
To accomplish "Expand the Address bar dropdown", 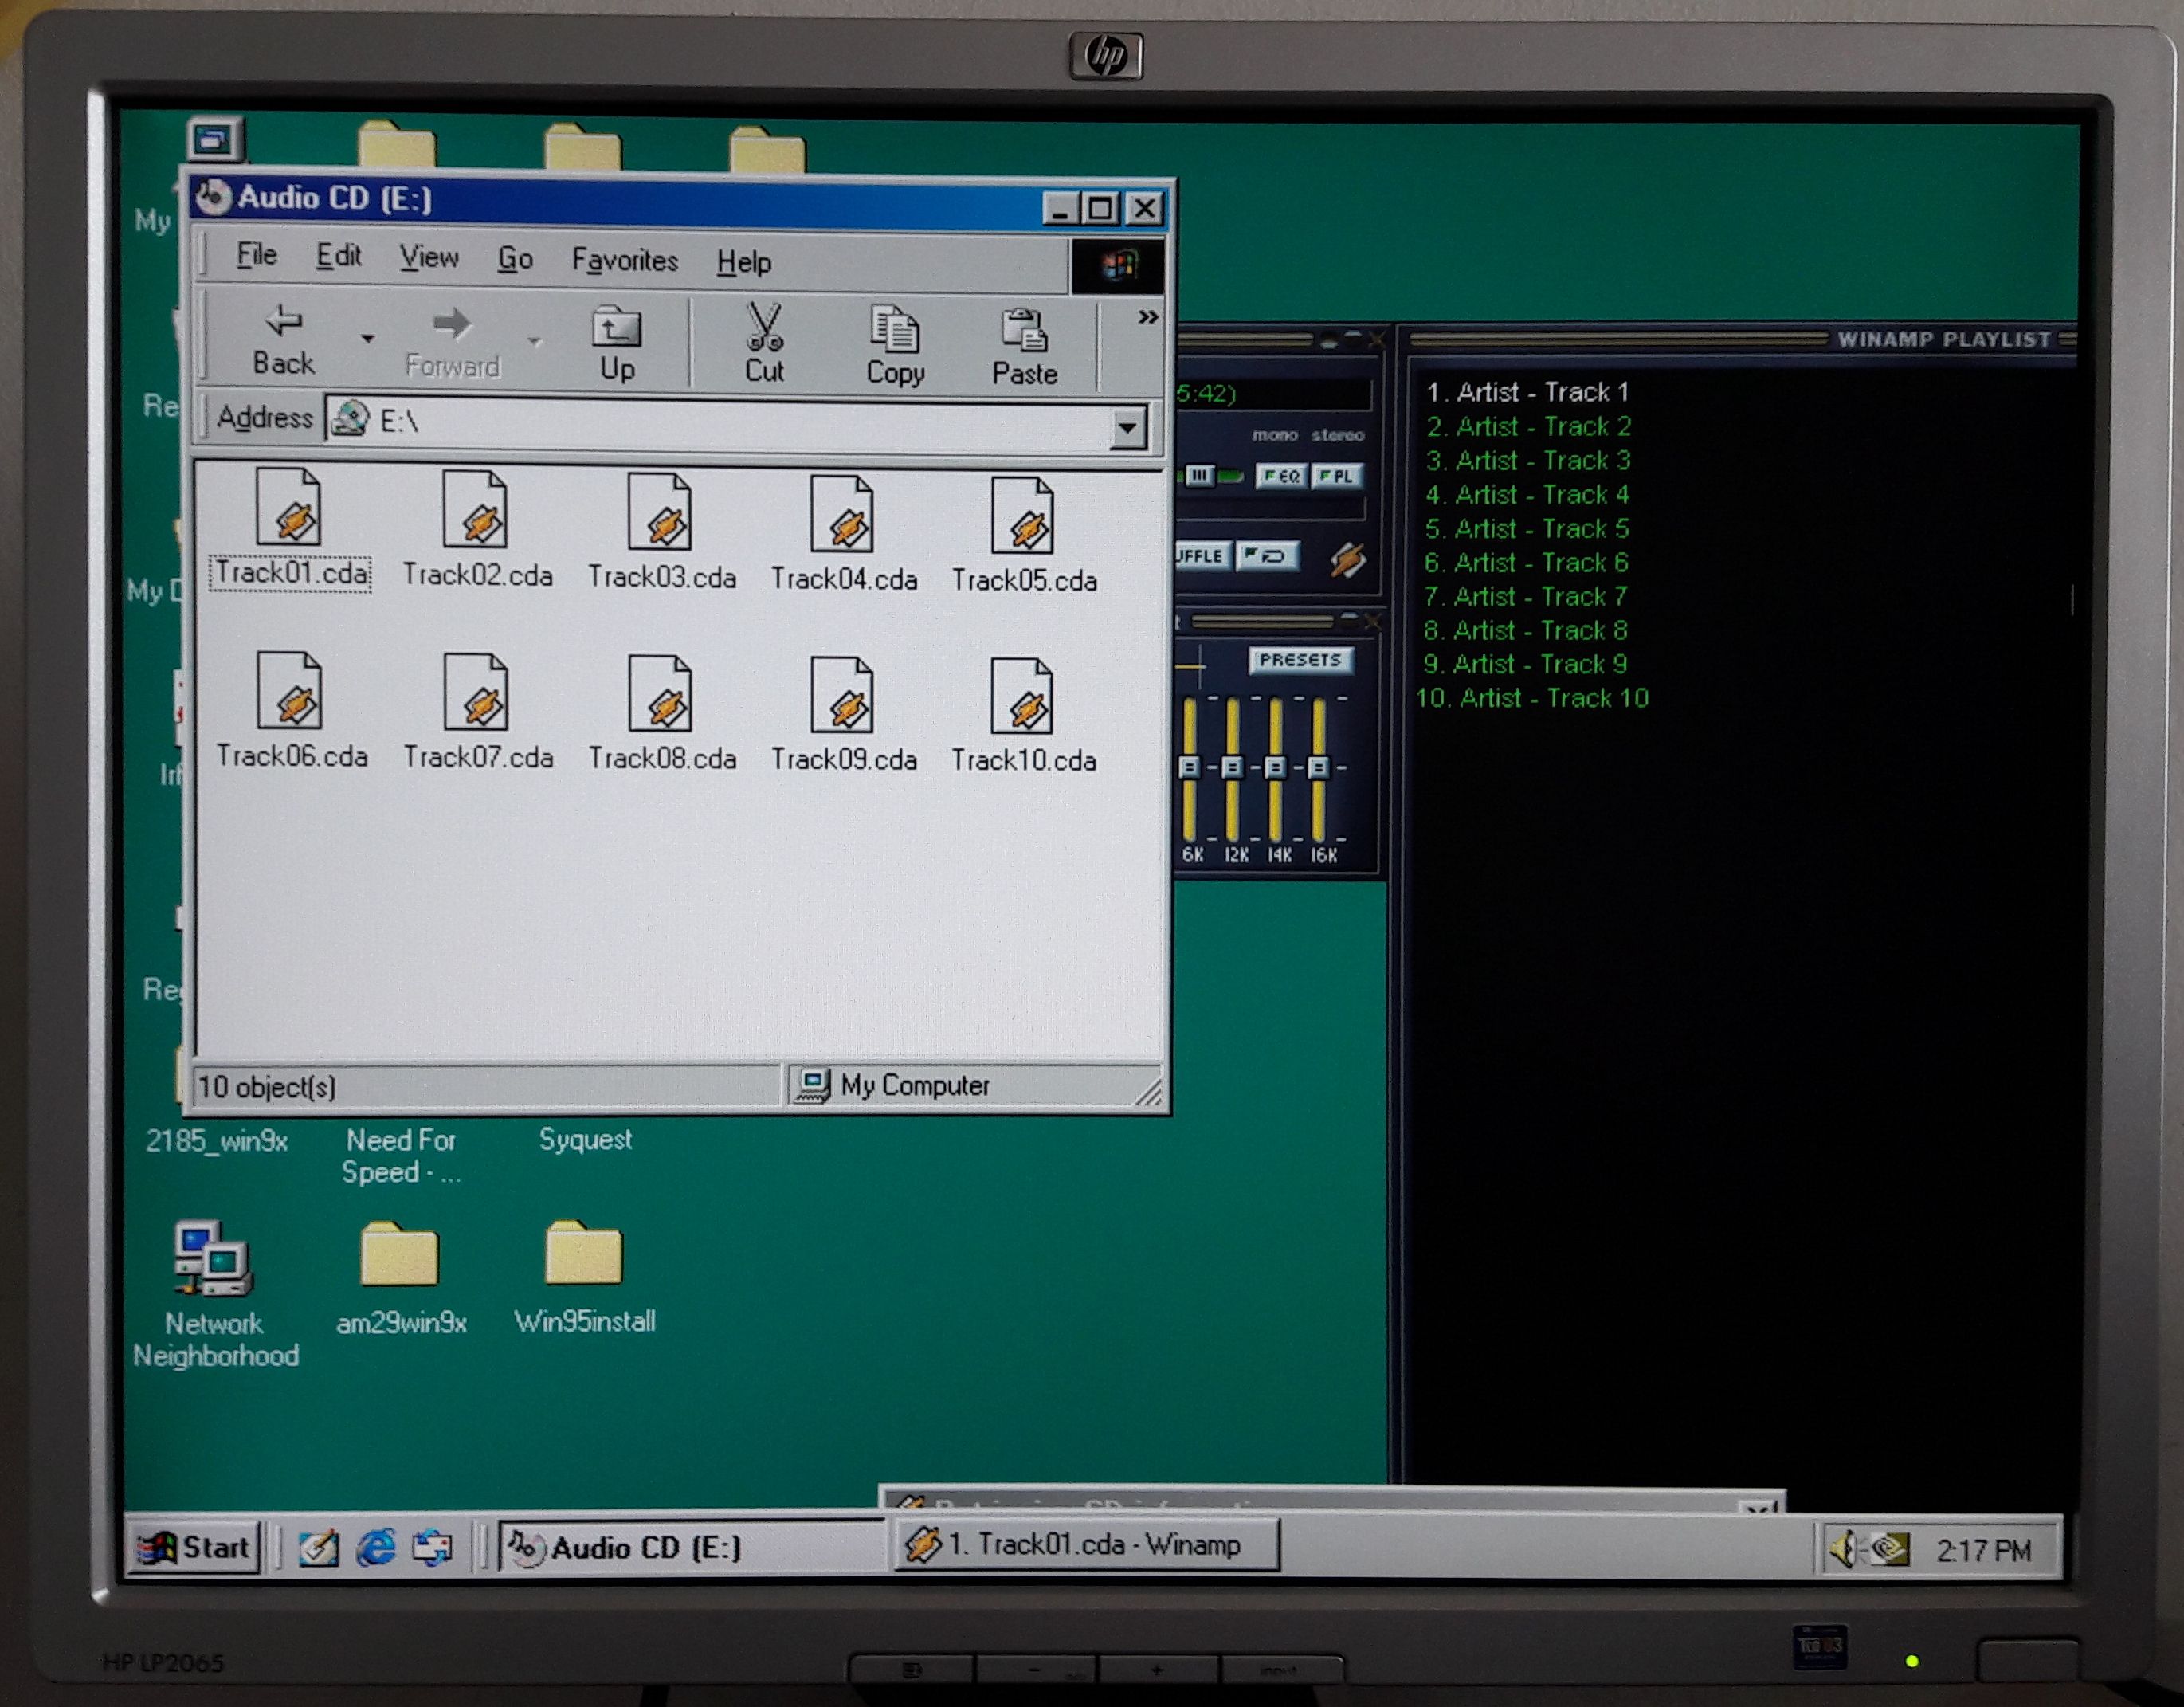I will pyautogui.click(x=1127, y=429).
